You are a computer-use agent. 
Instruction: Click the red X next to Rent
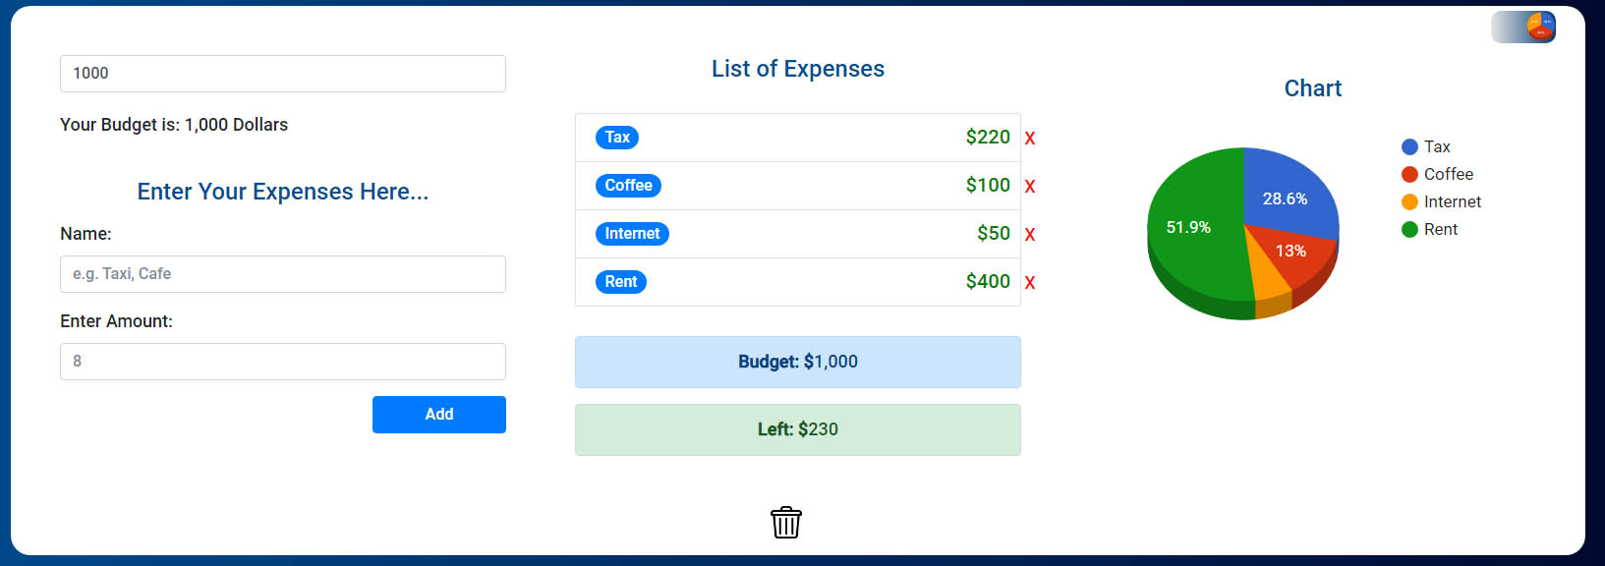pyautogui.click(x=1029, y=282)
